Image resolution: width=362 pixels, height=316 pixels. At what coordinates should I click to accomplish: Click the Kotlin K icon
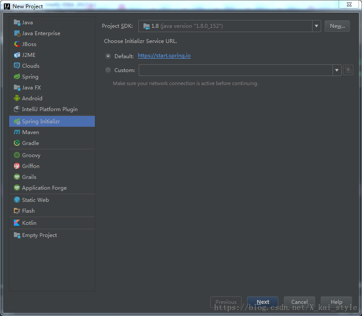click(x=17, y=223)
